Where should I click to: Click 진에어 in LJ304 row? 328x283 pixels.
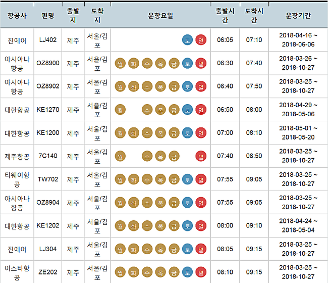[17, 250]
